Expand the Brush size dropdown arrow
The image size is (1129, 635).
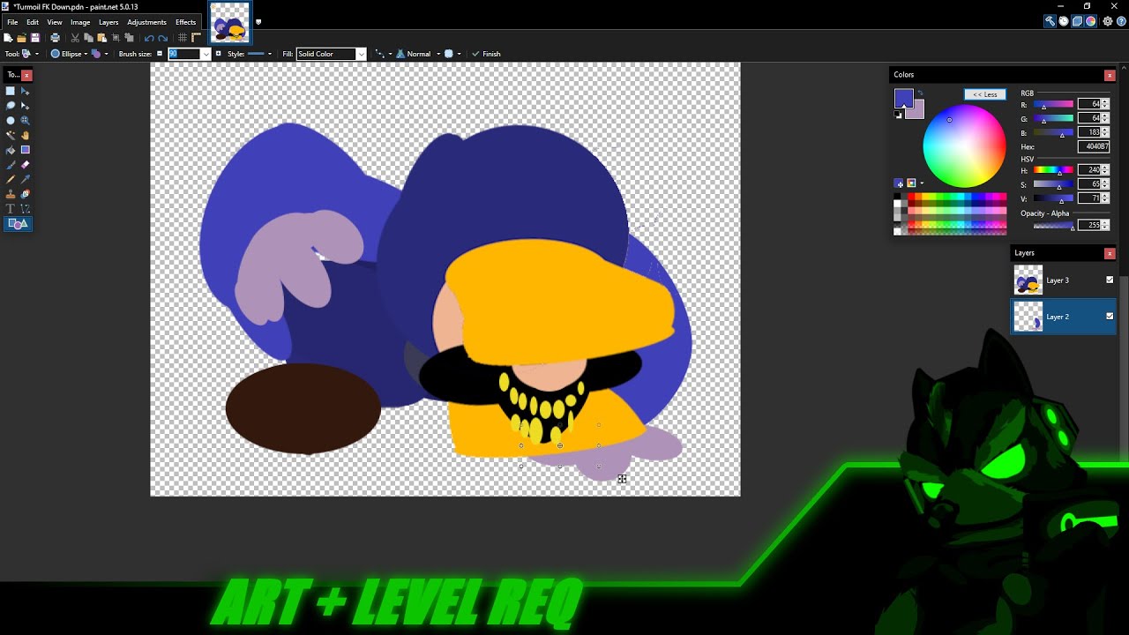[x=206, y=54]
